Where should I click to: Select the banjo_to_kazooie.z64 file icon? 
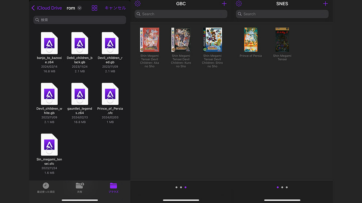[x=49, y=43]
